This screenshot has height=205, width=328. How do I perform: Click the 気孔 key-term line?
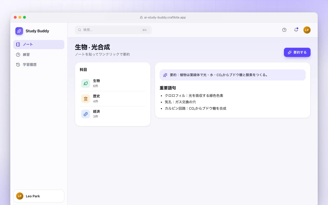pyautogui.click(x=180, y=102)
